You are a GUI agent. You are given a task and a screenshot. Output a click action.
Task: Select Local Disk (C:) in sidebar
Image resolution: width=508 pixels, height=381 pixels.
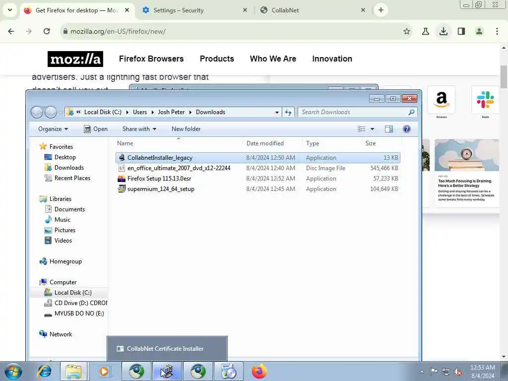point(72,293)
